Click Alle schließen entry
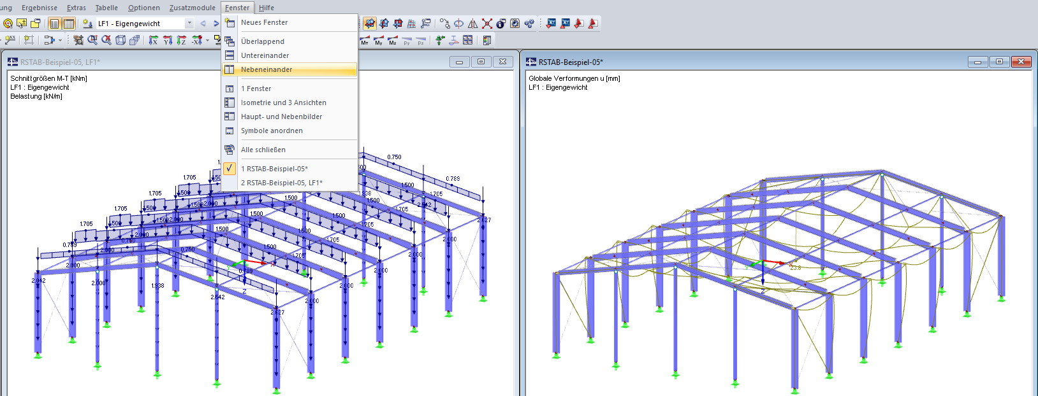The height and width of the screenshot is (396, 1038). pos(289,150)
